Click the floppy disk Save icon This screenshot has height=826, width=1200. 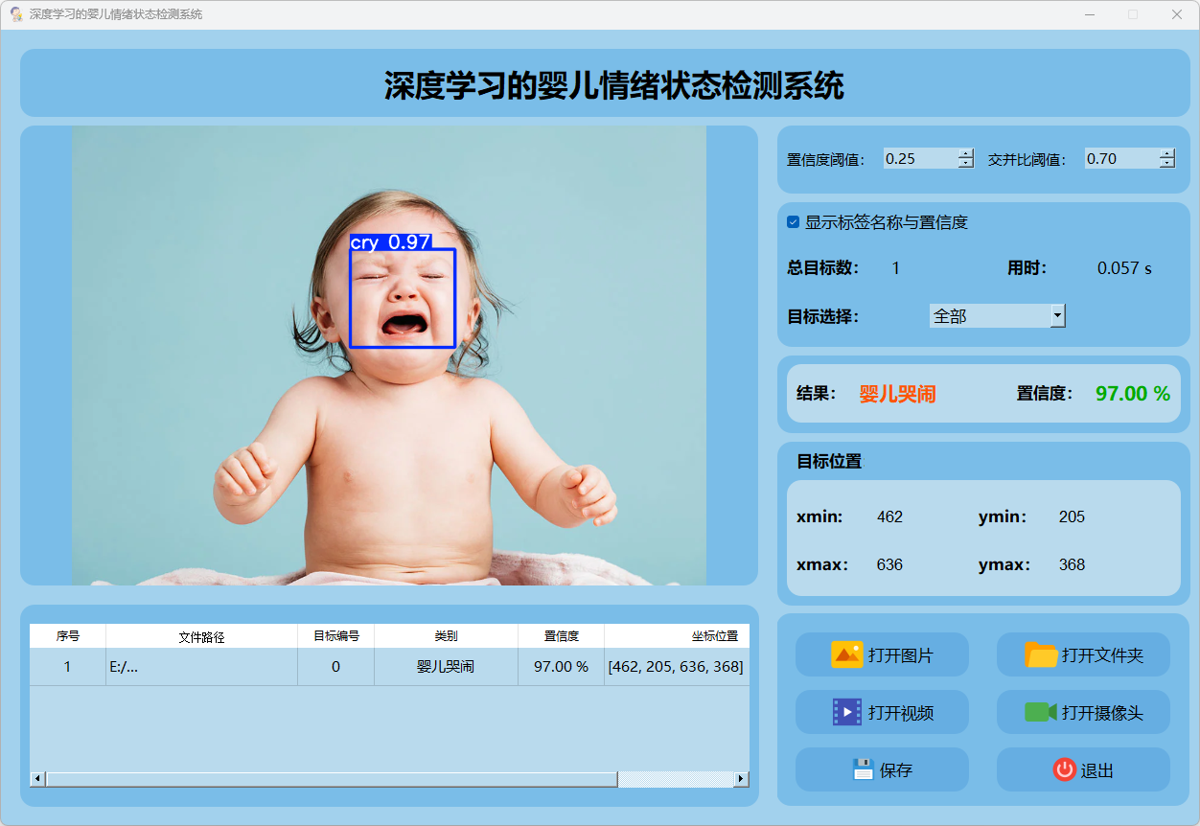[x=864, y=769]
